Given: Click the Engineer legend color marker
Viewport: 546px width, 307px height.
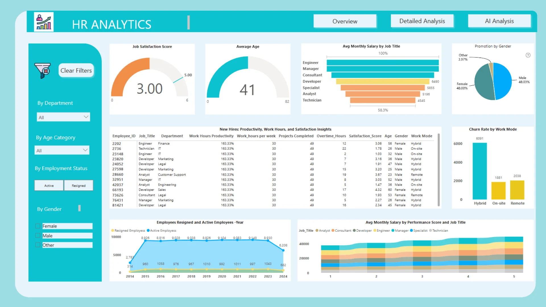Looking at the screenshot, I should 375,231.
